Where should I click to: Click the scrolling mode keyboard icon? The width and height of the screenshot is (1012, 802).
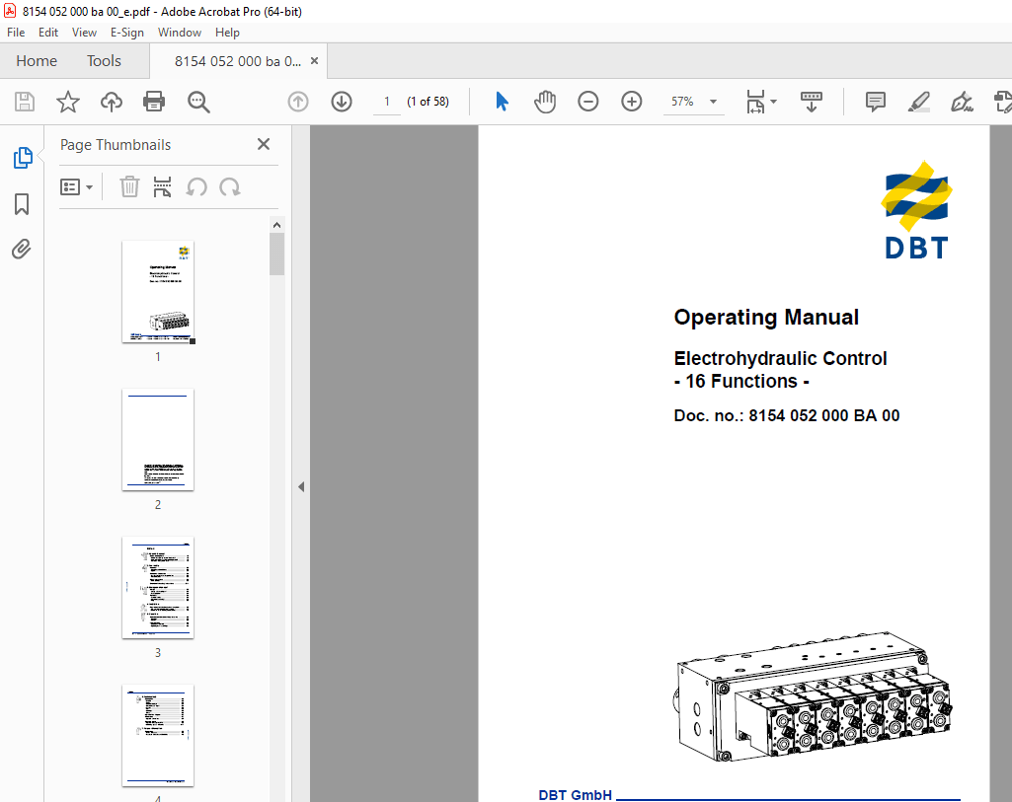(x=812, y=102)
